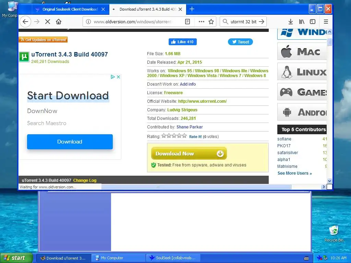Click the Start Download ad headline

coord(68,96)
